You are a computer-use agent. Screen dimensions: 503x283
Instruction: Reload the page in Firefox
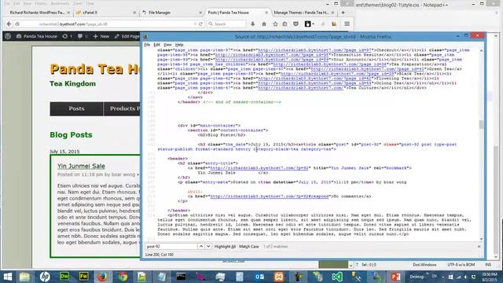[x=201, y=24]
